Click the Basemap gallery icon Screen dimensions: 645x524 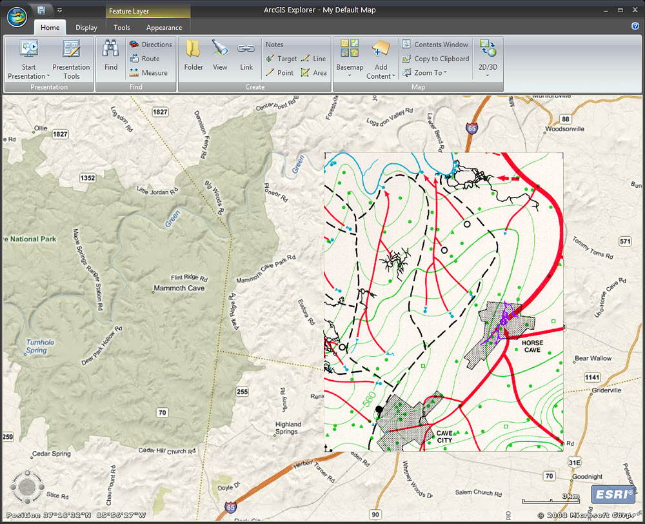point(350,48)
